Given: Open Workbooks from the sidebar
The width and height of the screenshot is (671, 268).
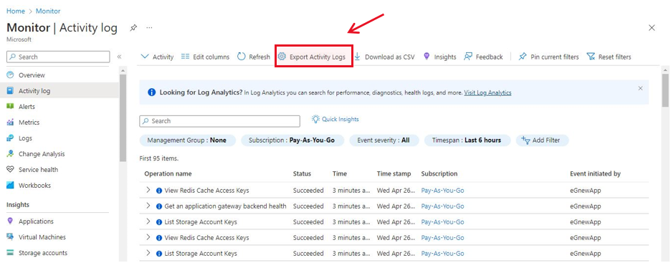Looking at the screenshot, I should tap(34, 186).
